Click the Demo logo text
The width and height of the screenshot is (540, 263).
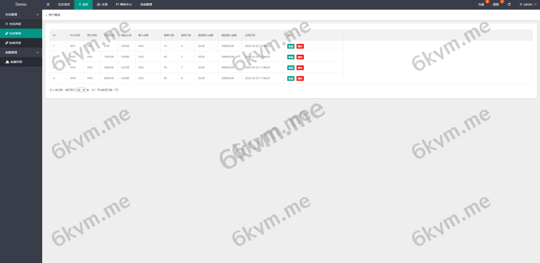(21, 4)
